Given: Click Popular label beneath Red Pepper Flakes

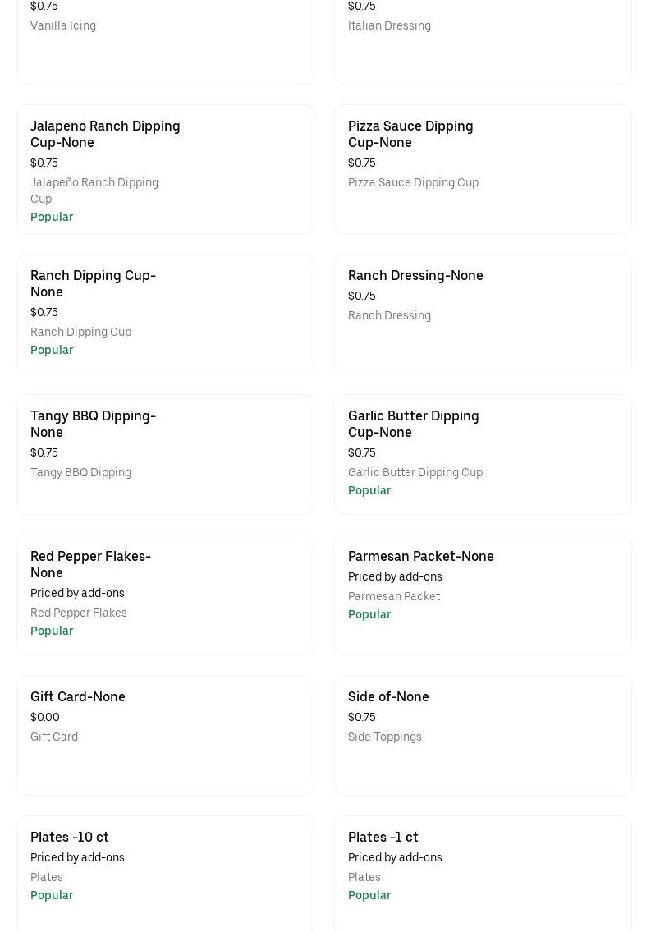Looking at the screenshot, I should 52,631.
